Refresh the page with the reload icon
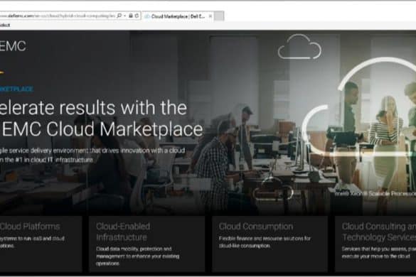This screenshot has height=277, width=416. point(137,16)
